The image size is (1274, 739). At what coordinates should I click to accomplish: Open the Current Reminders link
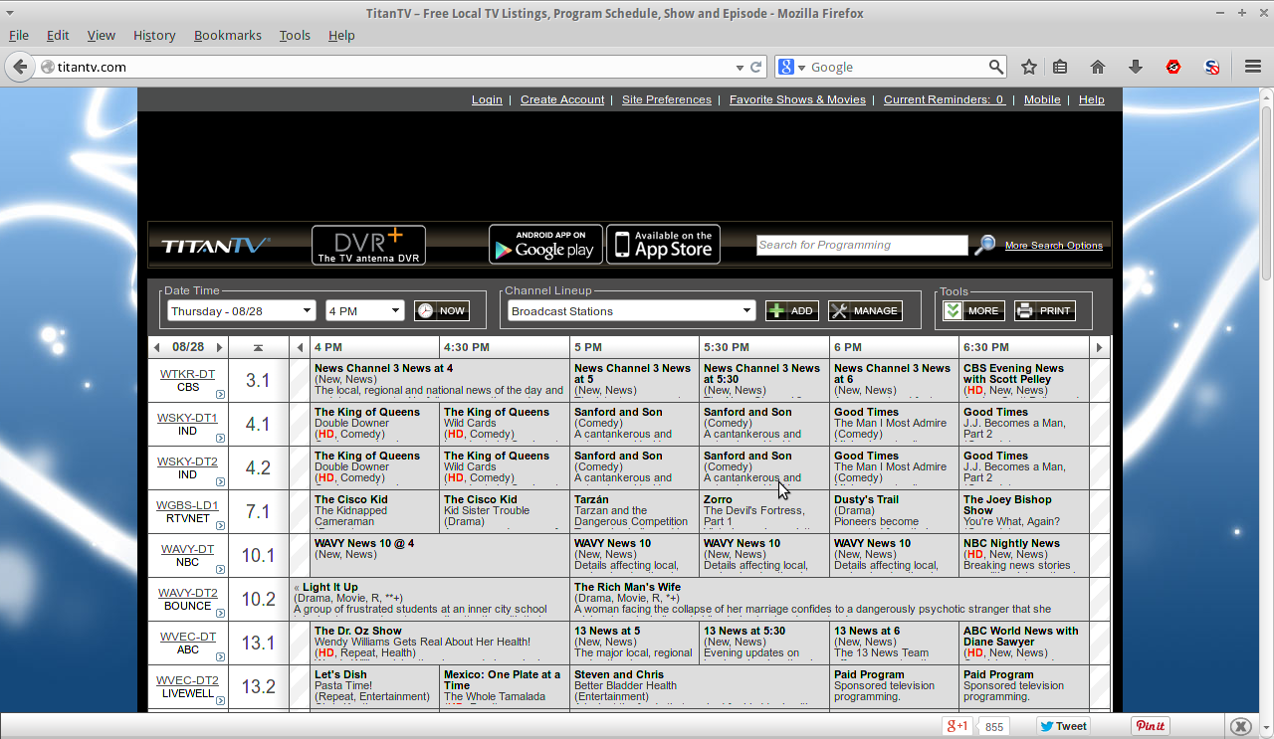pos(945,99)
